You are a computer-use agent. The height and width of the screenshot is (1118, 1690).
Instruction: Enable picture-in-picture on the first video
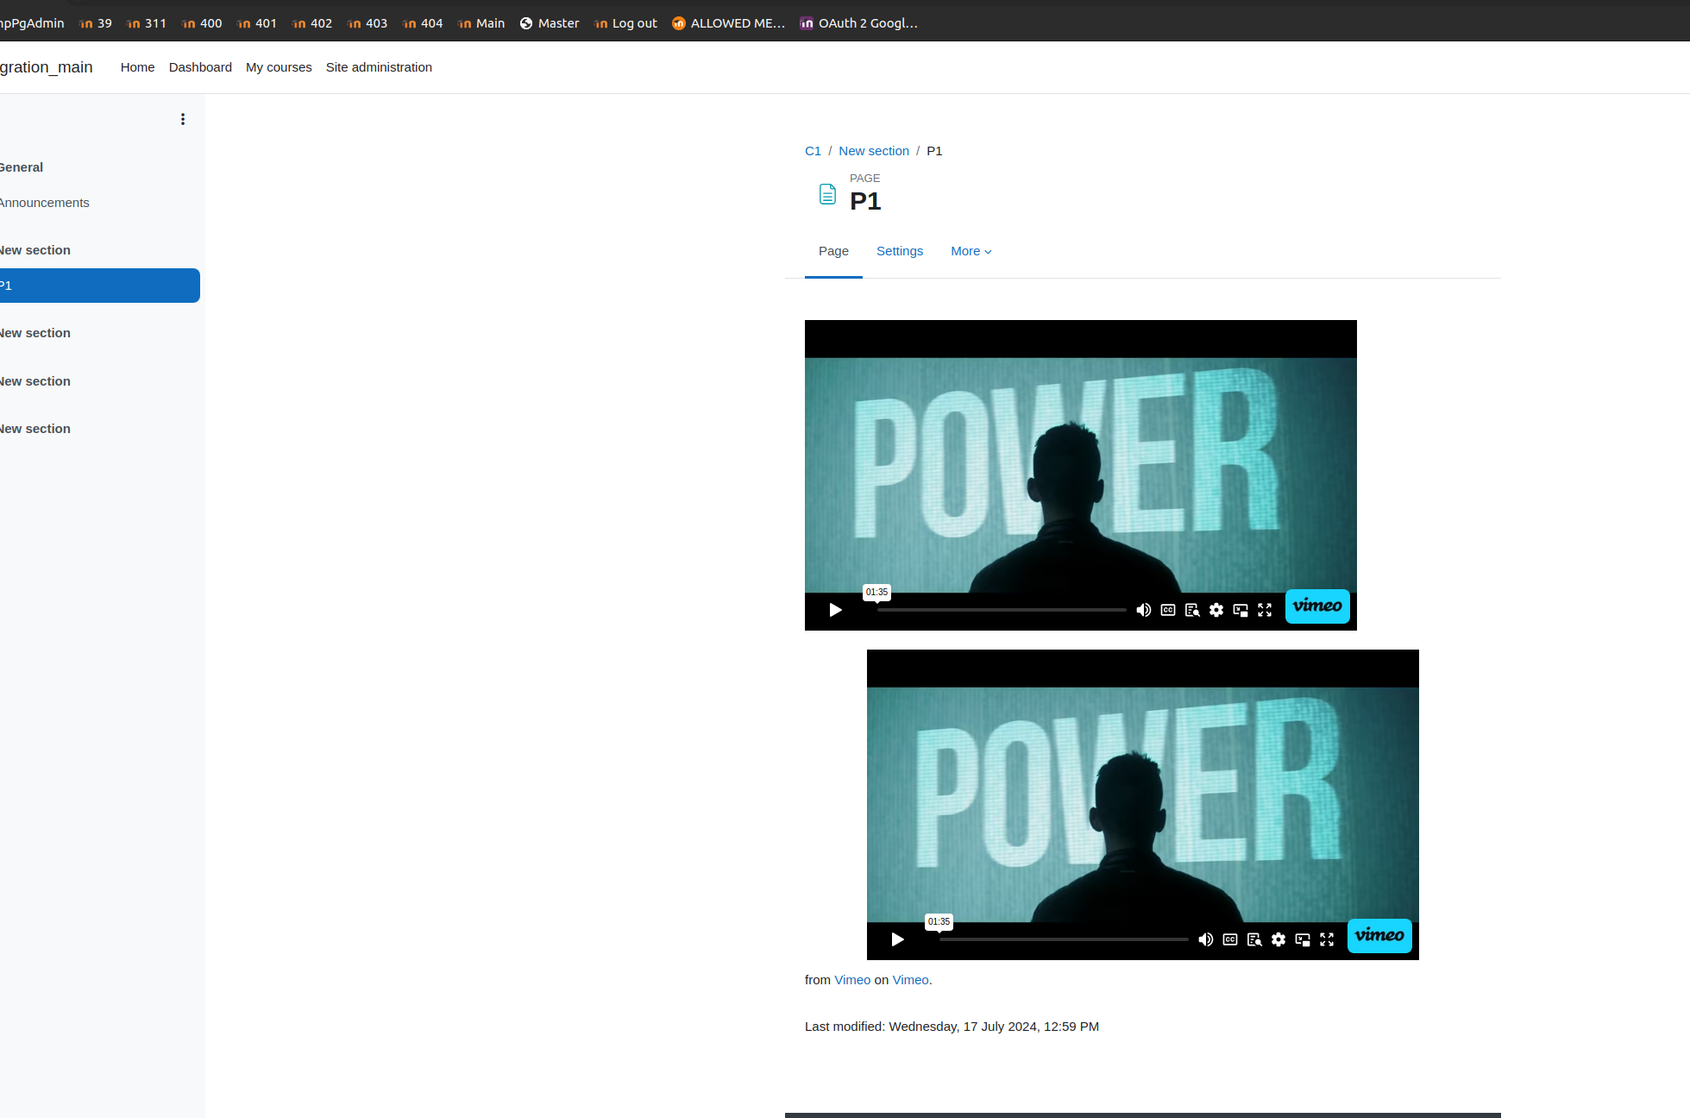1241,610
